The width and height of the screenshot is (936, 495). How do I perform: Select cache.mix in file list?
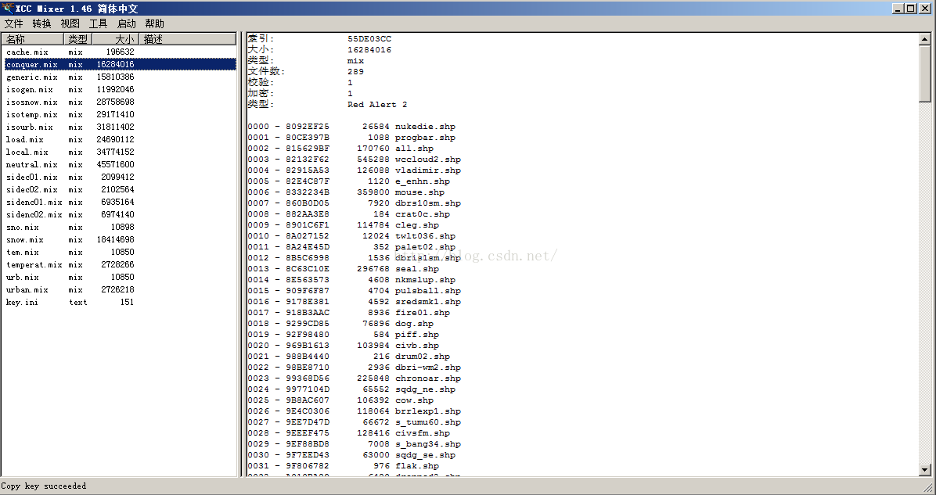(120, 52)
